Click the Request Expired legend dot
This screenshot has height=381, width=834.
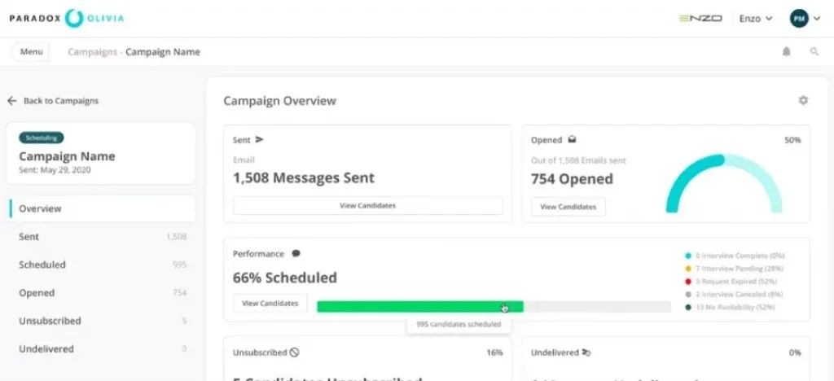coord(688,281)
